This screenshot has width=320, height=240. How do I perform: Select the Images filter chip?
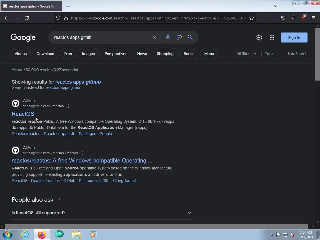[88, 54]
